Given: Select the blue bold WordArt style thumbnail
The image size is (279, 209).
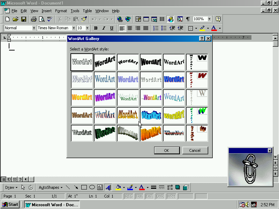Looking at the screenshot, I should pos(174,80).
